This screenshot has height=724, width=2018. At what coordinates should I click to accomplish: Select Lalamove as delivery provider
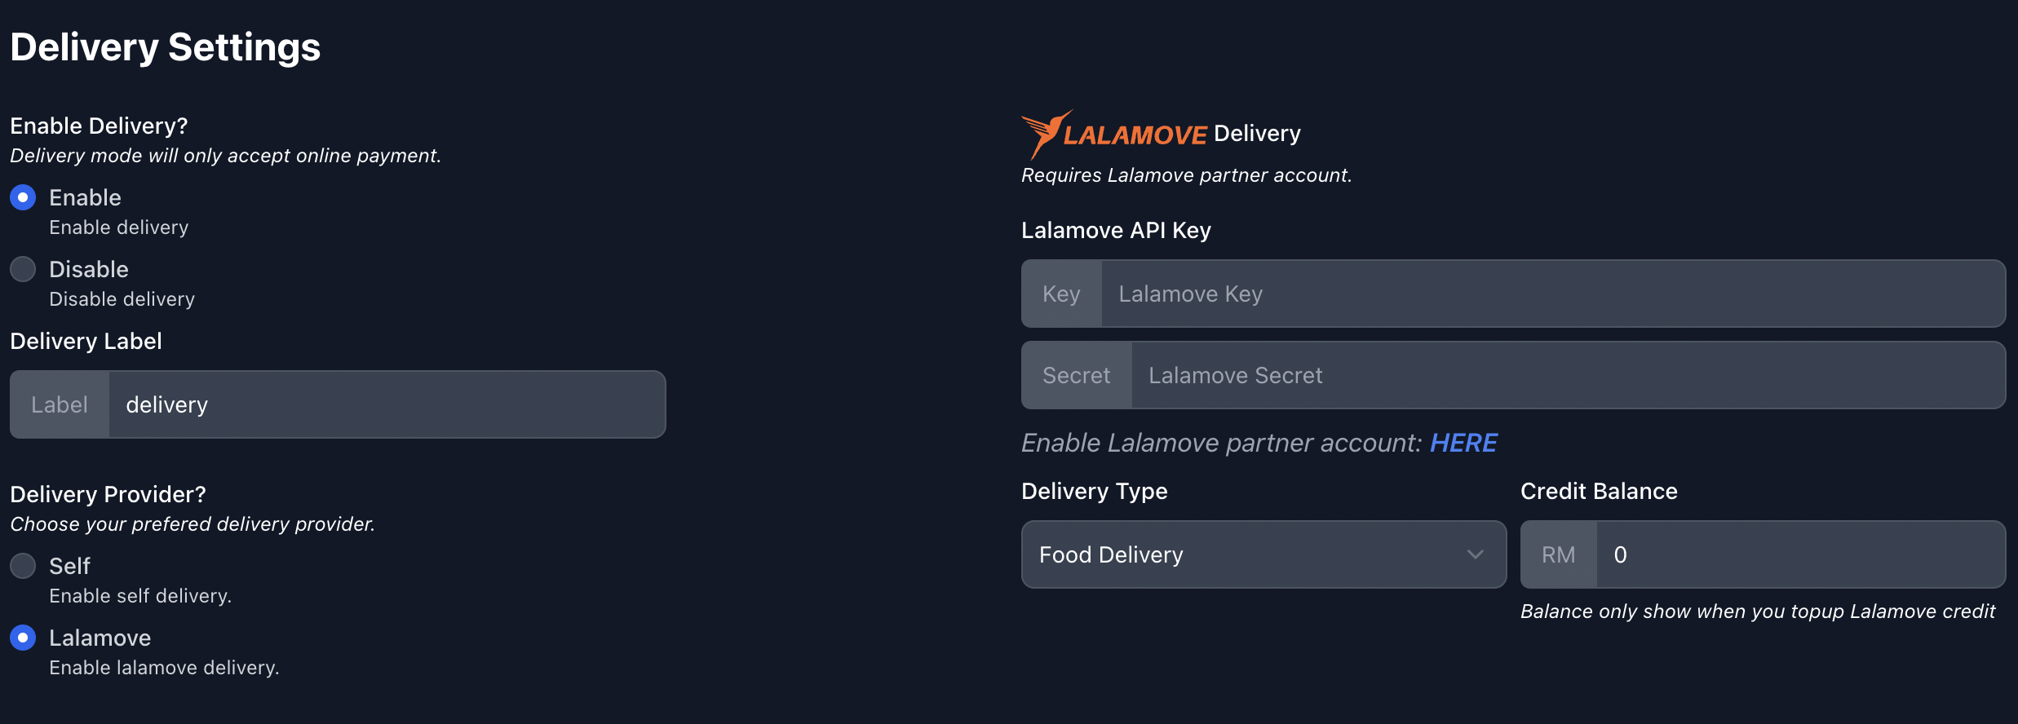click(22, 637)
